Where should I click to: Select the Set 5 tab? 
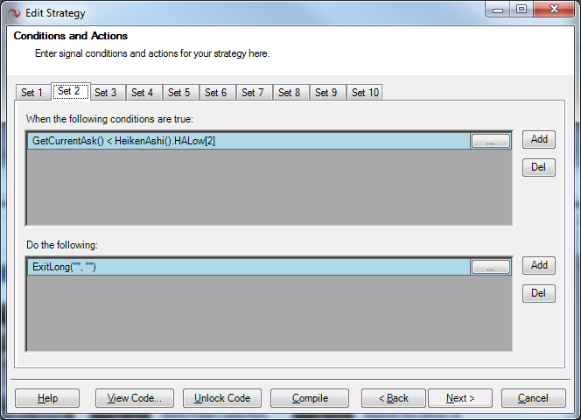click(179, 93)
